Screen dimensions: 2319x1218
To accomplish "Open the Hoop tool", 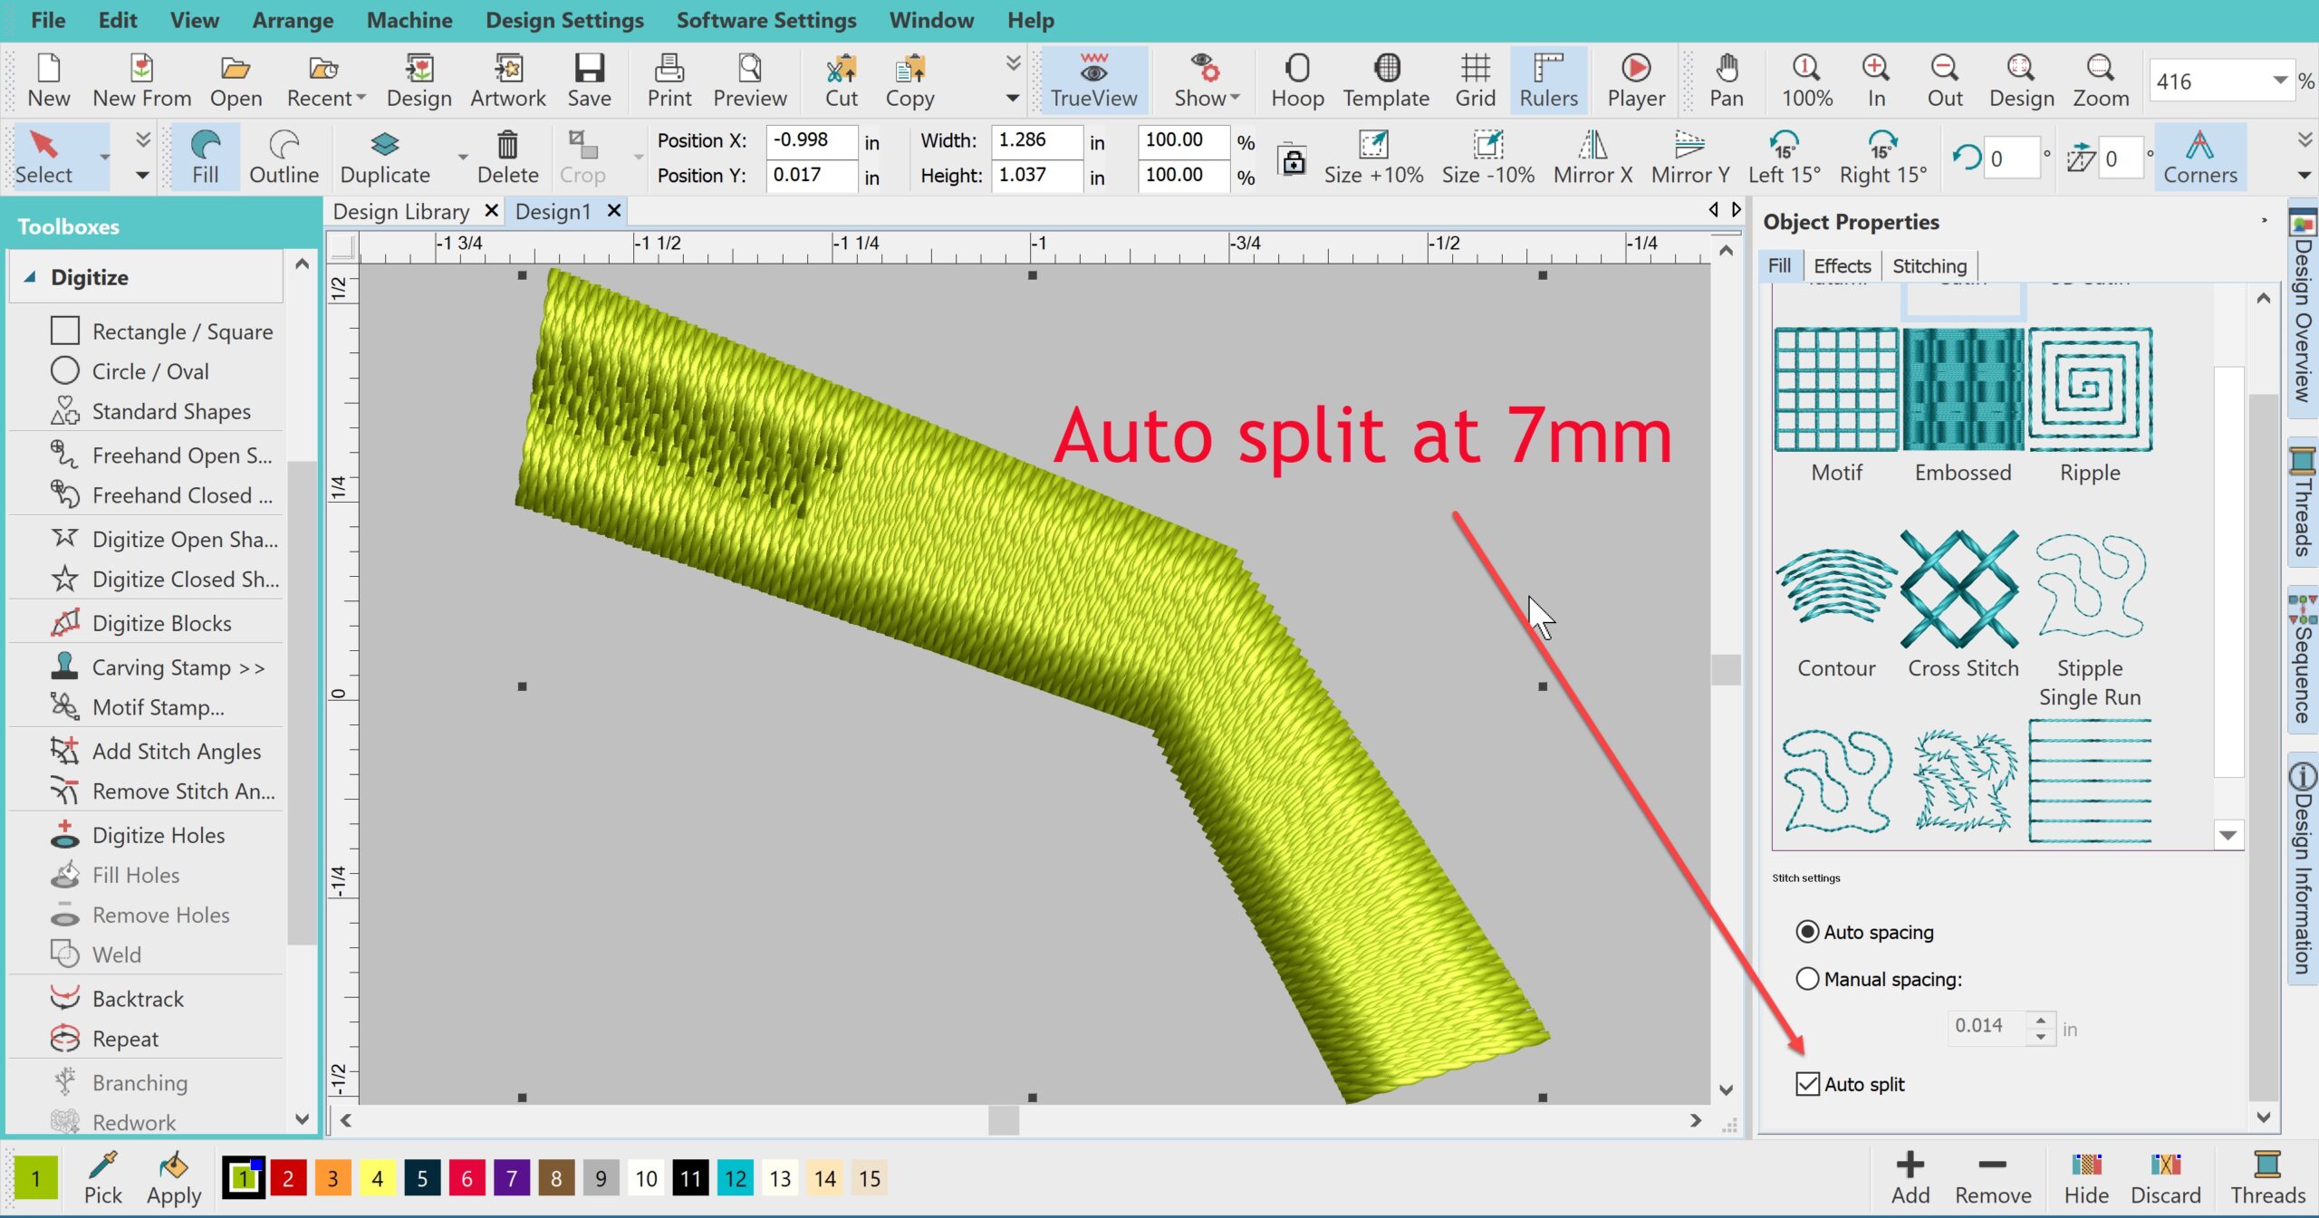I will (1297, 80).
